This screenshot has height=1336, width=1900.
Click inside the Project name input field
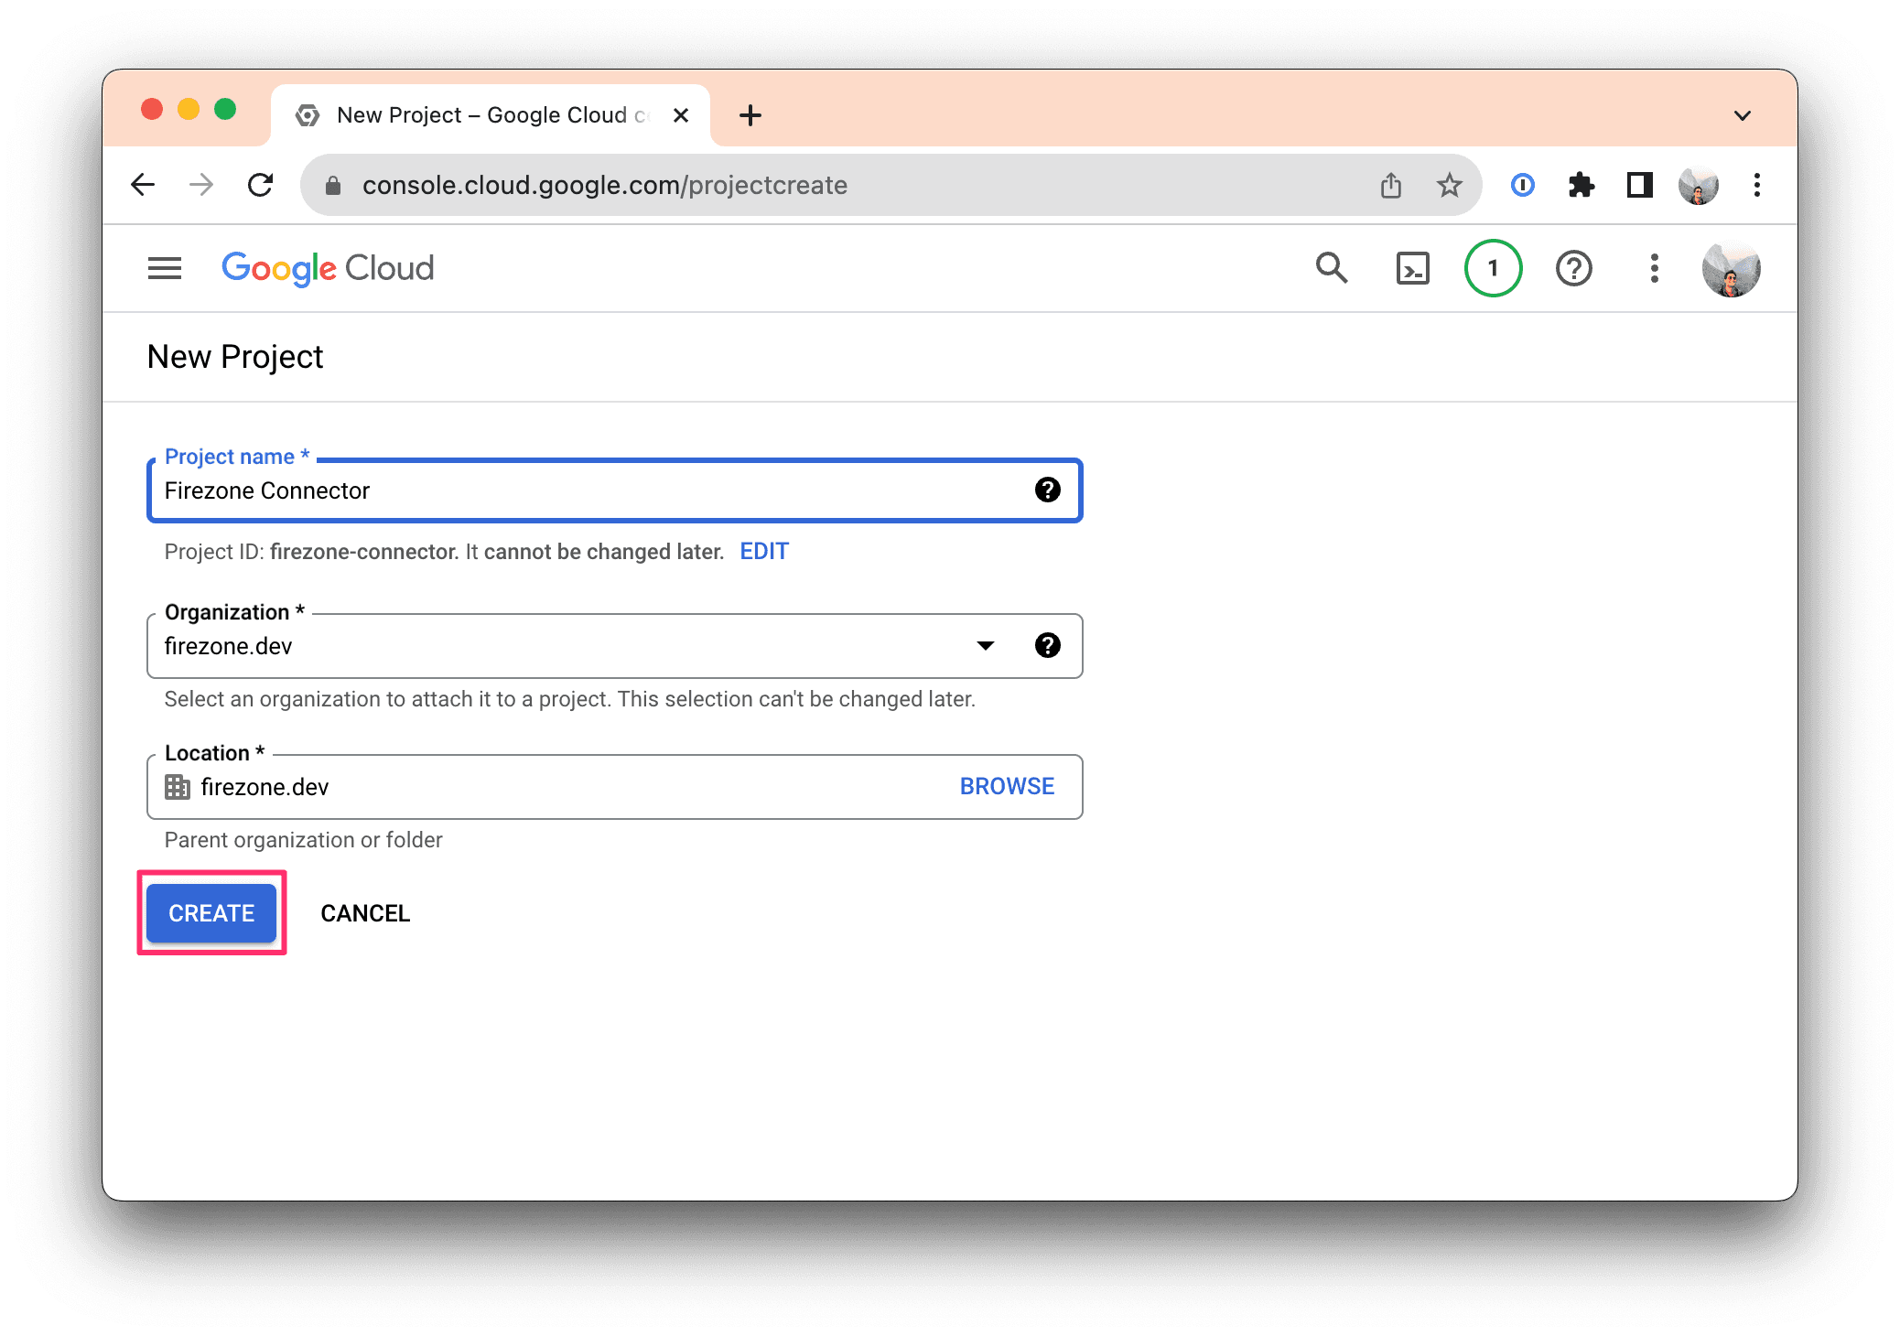click(549, 490)
